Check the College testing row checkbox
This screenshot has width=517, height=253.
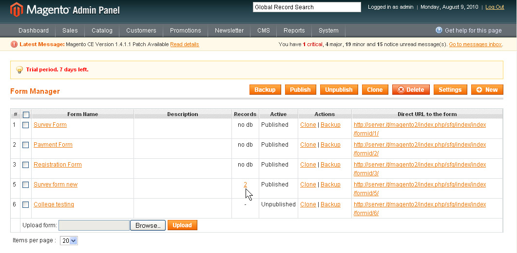click(25, 205)
